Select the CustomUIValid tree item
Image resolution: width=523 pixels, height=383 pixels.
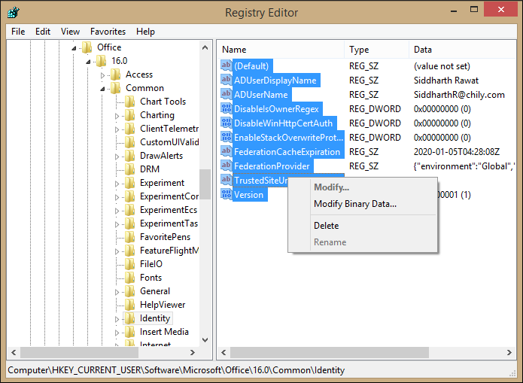coord(169,142)
